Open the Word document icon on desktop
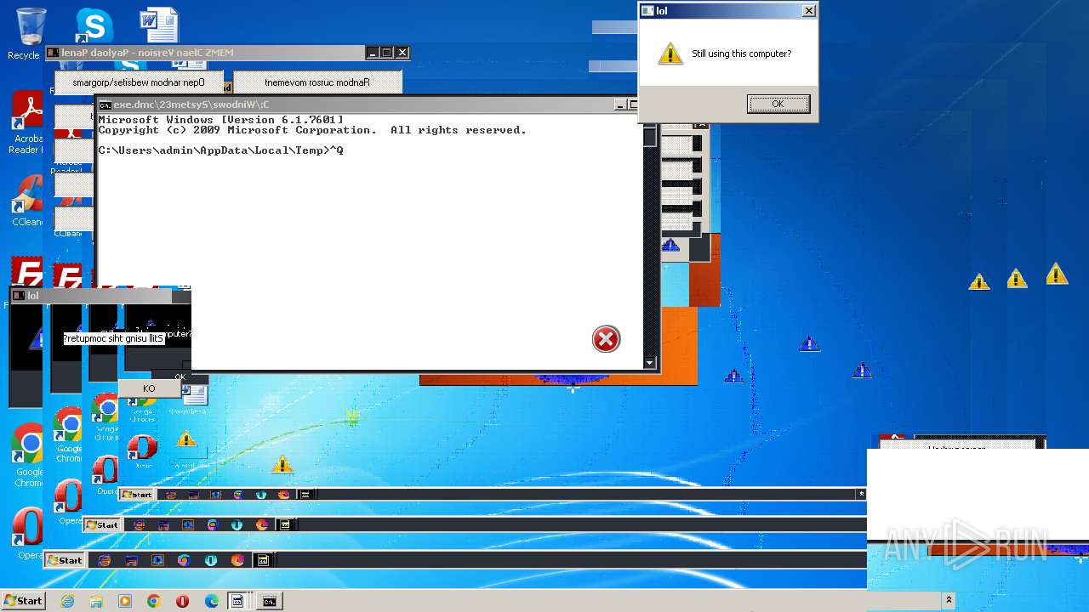Viewport: 1089px width, 612px height. 159,25
